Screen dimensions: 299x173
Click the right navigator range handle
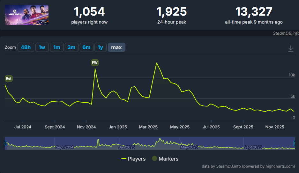tap(295, 144)
